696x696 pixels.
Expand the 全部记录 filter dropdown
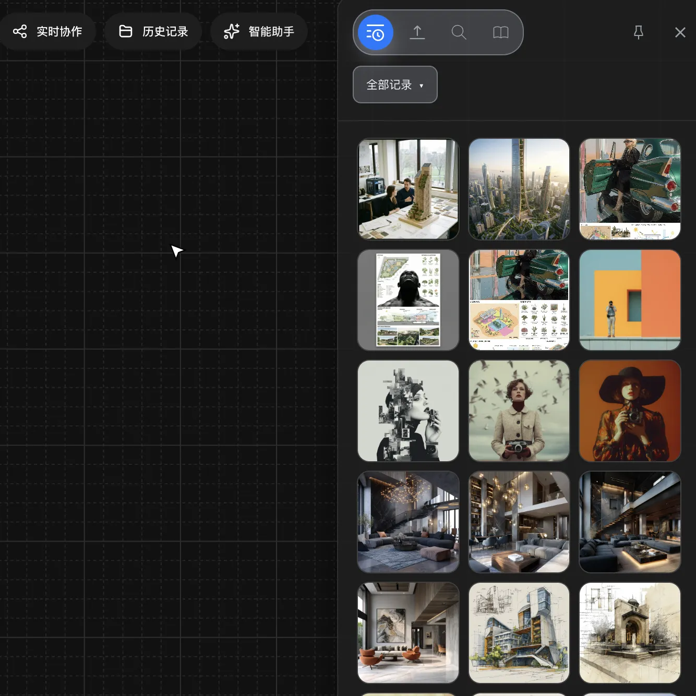point(395,85)
